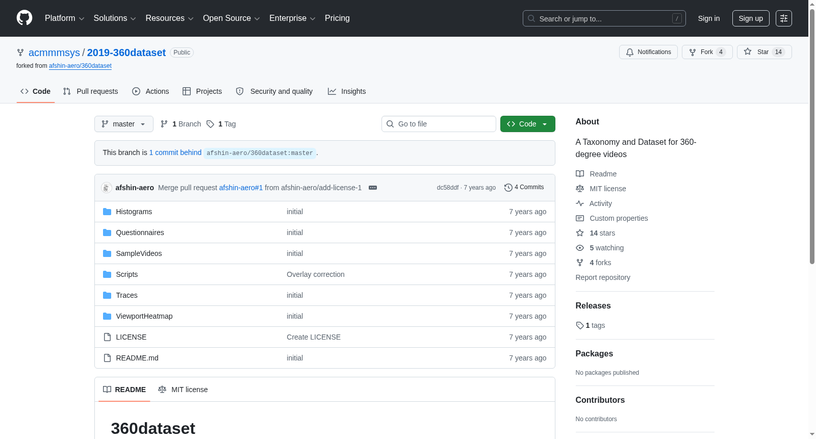This screenshot has width=816, height=439.
Task: Select the Code tab
Action: [x=36, y=91]
